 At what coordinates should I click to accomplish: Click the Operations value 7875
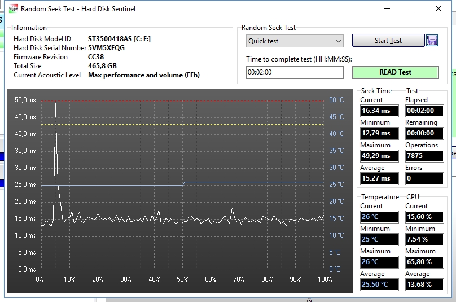click(x=424, y=156)
